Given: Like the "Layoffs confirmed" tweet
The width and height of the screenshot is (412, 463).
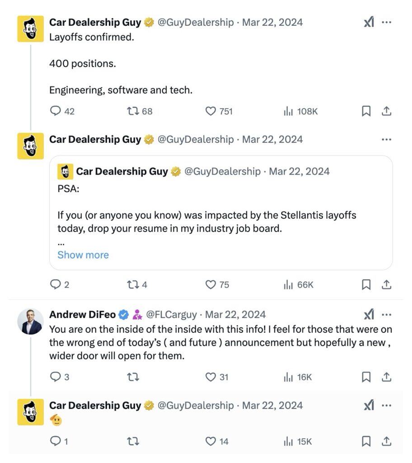Looking at the screenshot, I should click(x=211, y=111).
